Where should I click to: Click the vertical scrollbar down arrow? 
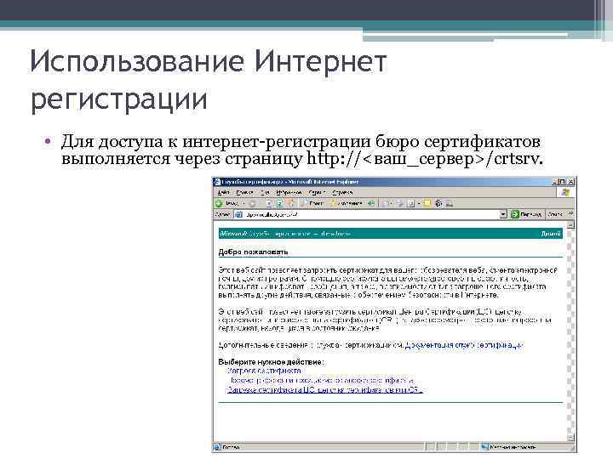570,438
